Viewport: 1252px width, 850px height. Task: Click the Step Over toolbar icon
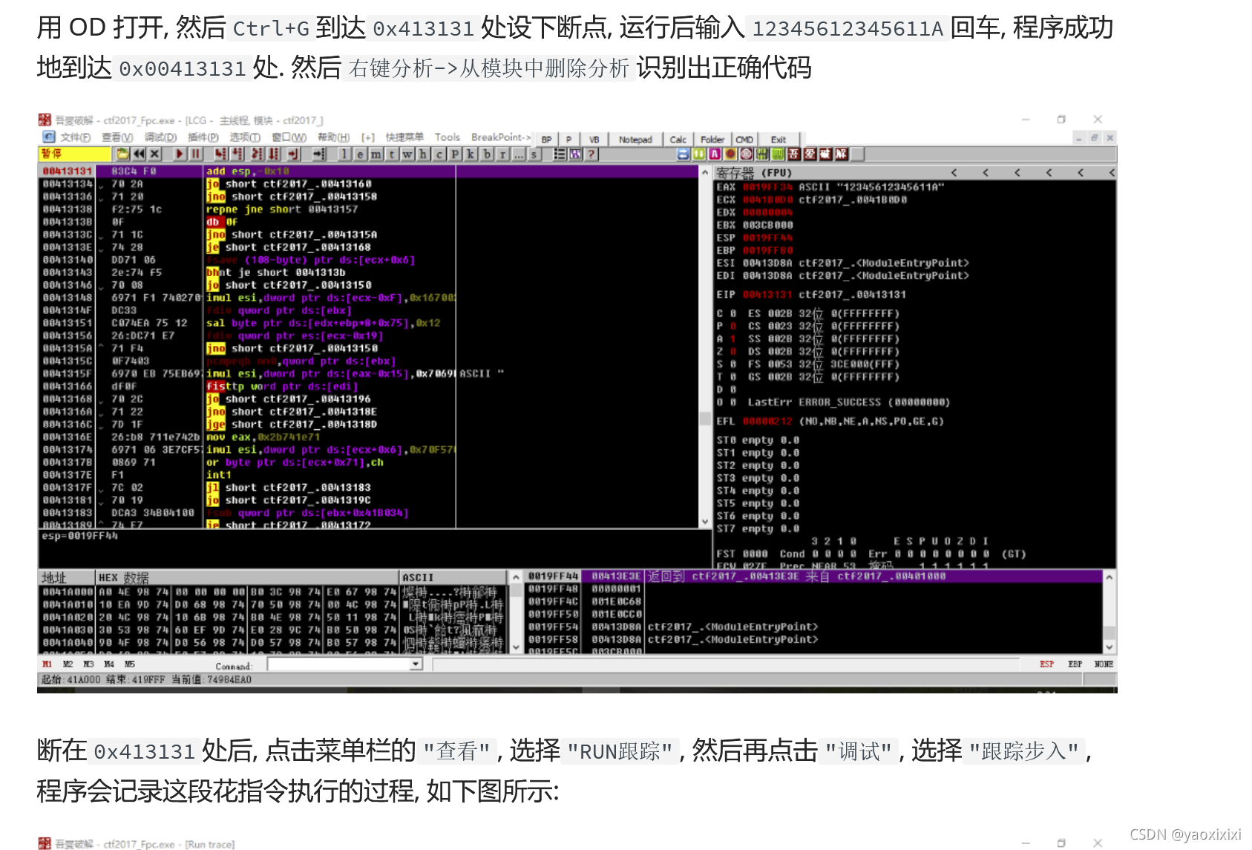pos(237,154)
